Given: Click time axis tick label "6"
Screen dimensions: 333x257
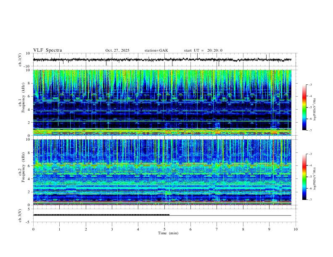Looking at the screenshot, I should coord(190,229).
